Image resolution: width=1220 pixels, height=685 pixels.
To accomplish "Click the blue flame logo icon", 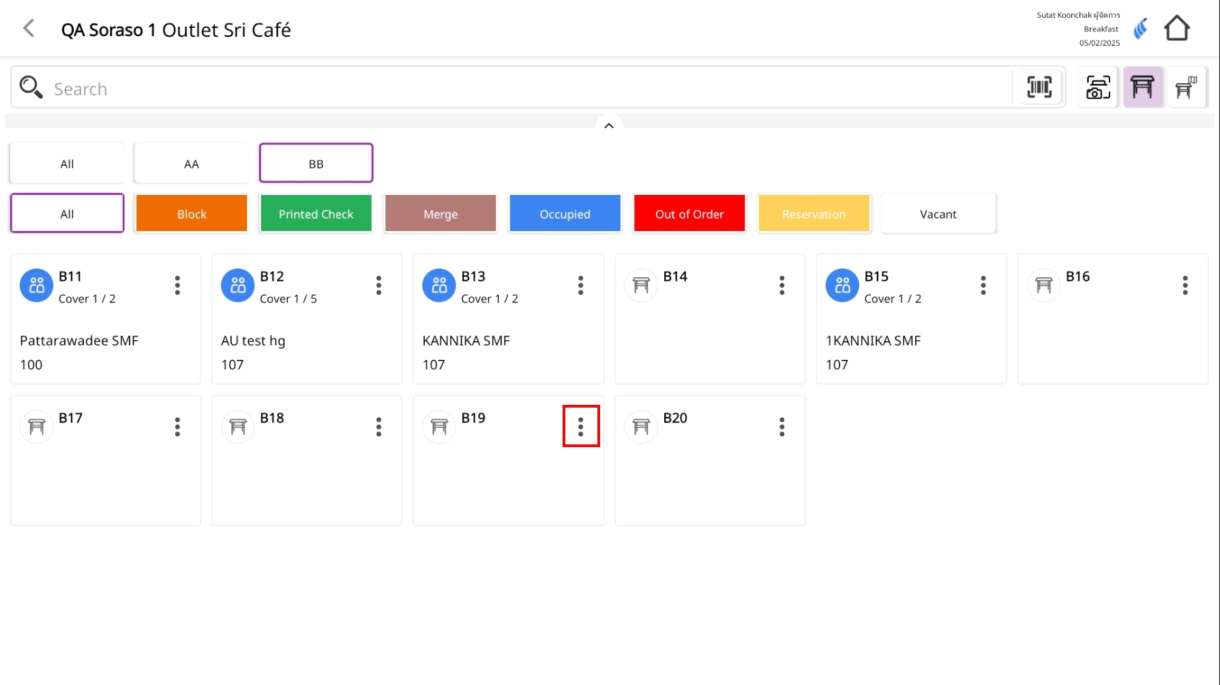I will click(x=1140, y=29).
